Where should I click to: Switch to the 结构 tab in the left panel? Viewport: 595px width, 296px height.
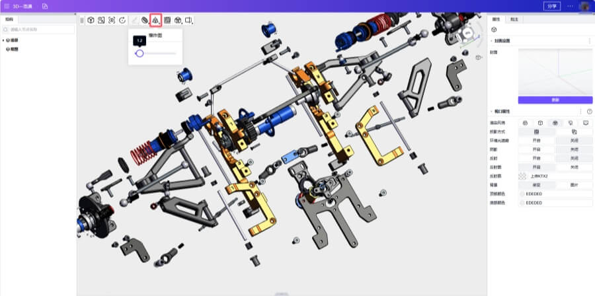click(9, 19)
